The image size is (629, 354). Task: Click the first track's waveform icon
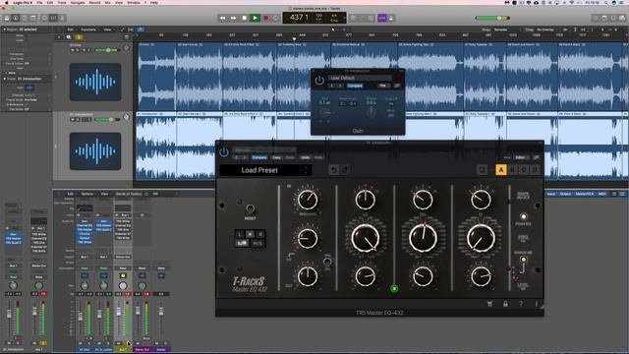coord(95,82)
